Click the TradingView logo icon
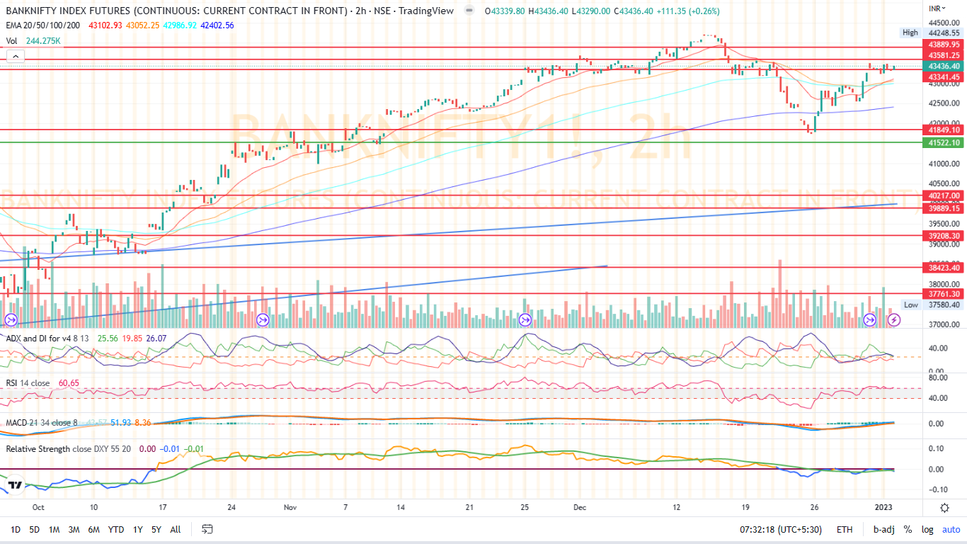This screenshot has width=967, height=544. pyautogui.click(x=14, y=486)
